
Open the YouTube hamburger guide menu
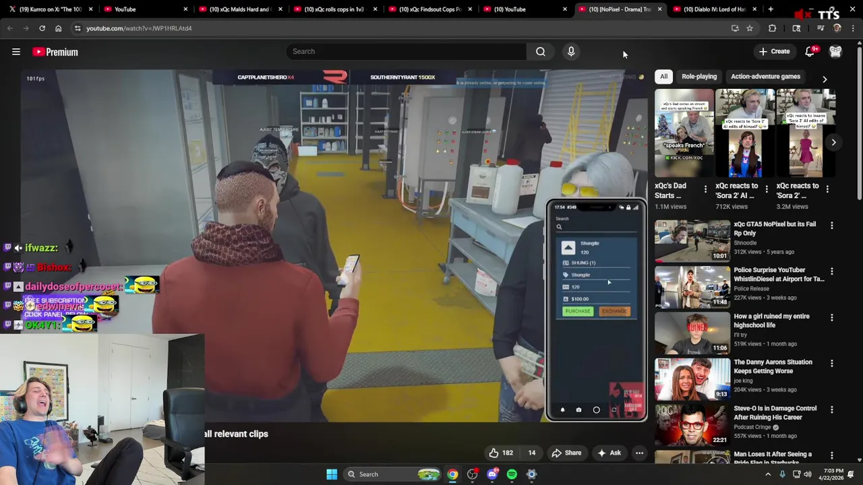(16, 52)
